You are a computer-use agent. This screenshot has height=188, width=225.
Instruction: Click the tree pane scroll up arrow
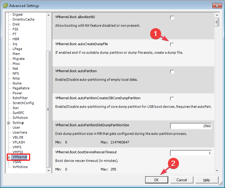[x=48, y=15]
